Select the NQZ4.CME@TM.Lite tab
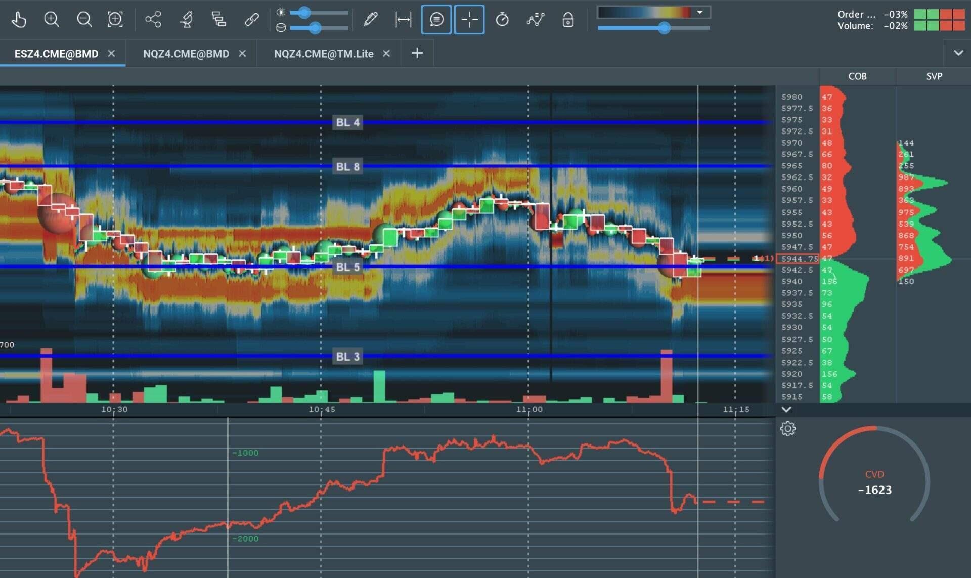 coord(324,53)
